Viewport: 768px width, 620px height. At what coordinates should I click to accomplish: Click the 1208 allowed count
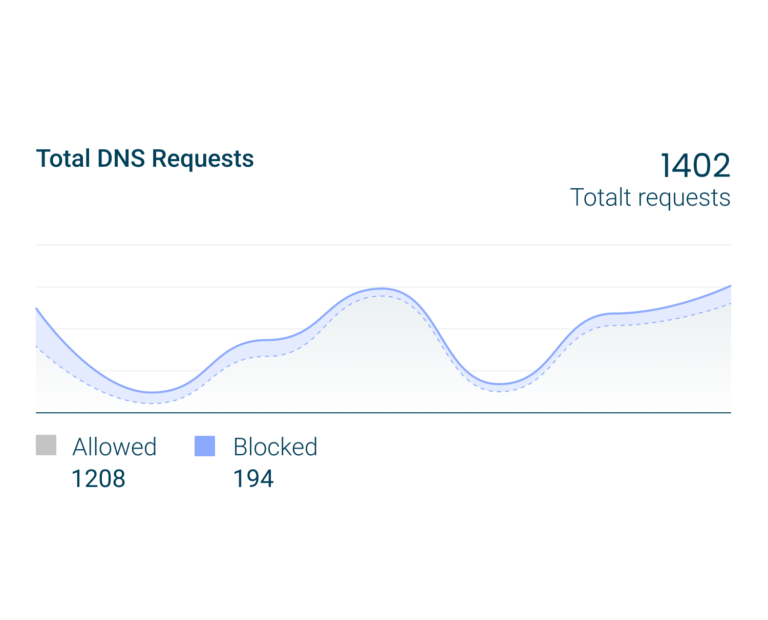click(98, 479)
